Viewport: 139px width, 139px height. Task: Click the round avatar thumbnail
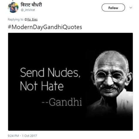[x=13, y=7]
